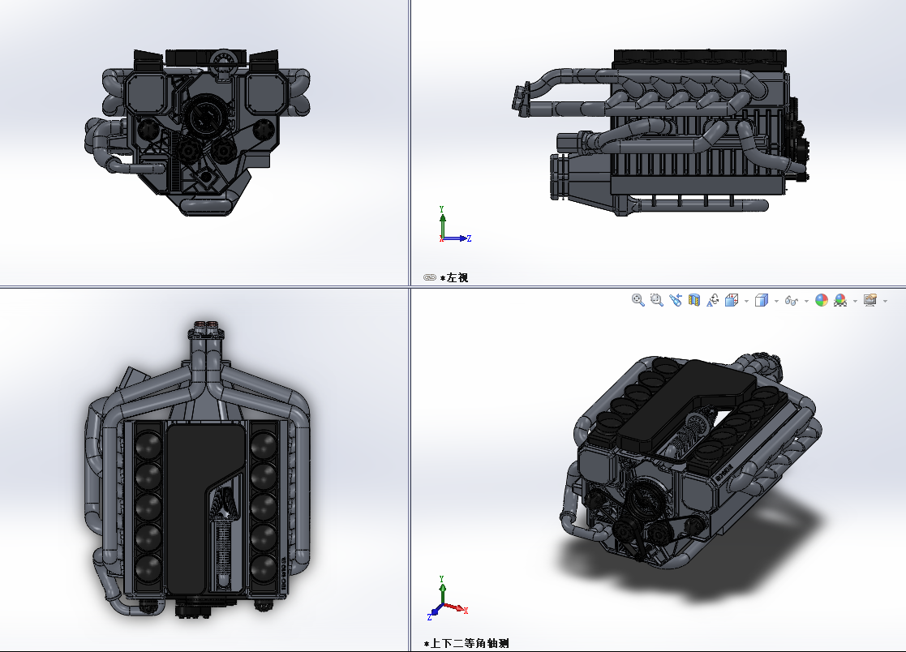Expand the Hide/Show Items dropdown arrow
906x652 pixels.
tap(806, 301)
